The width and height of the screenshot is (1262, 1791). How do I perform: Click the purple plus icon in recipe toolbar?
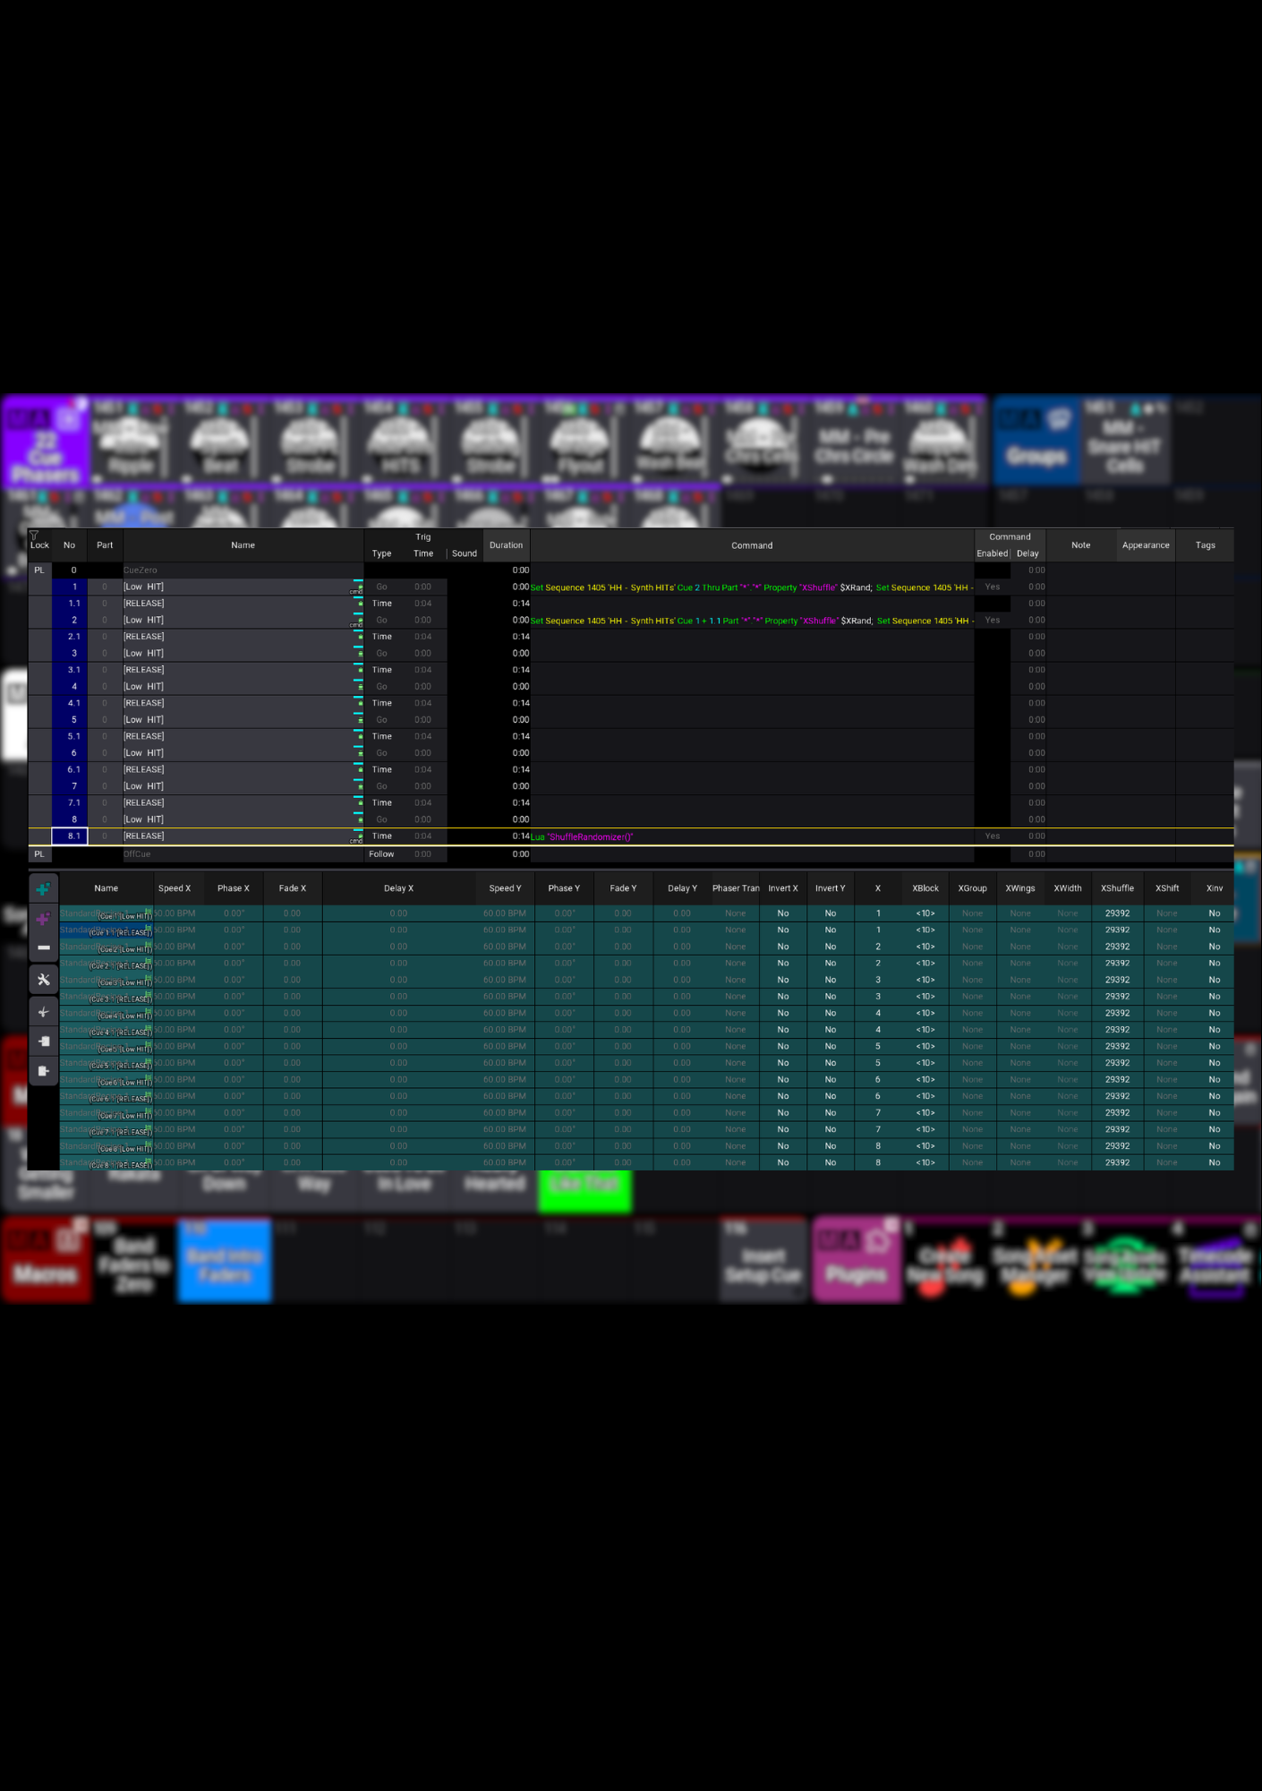point(43,919)
